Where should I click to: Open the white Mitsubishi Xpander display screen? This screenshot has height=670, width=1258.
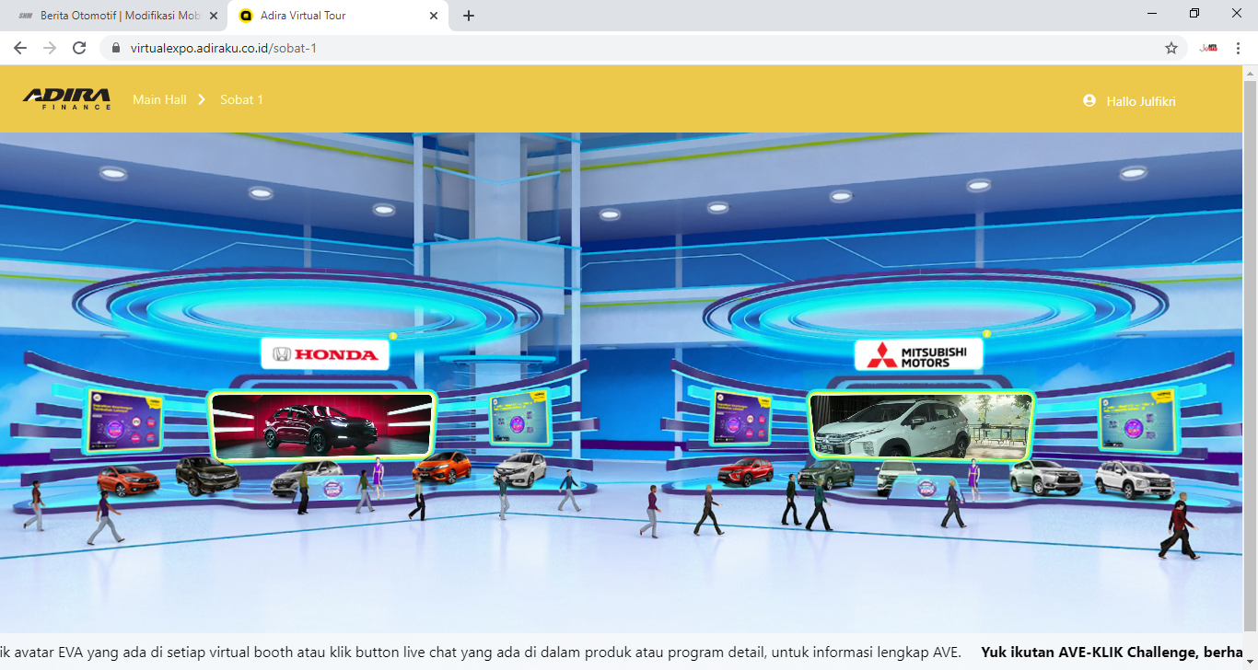coord(921,425)
